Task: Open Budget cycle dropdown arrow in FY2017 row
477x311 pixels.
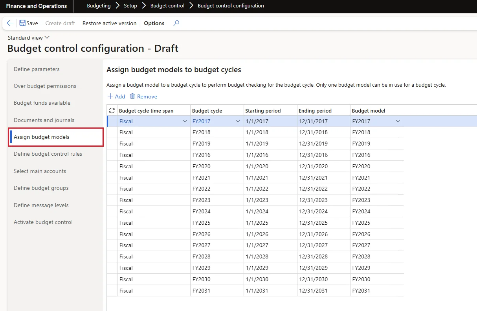Action: point(238,121)
